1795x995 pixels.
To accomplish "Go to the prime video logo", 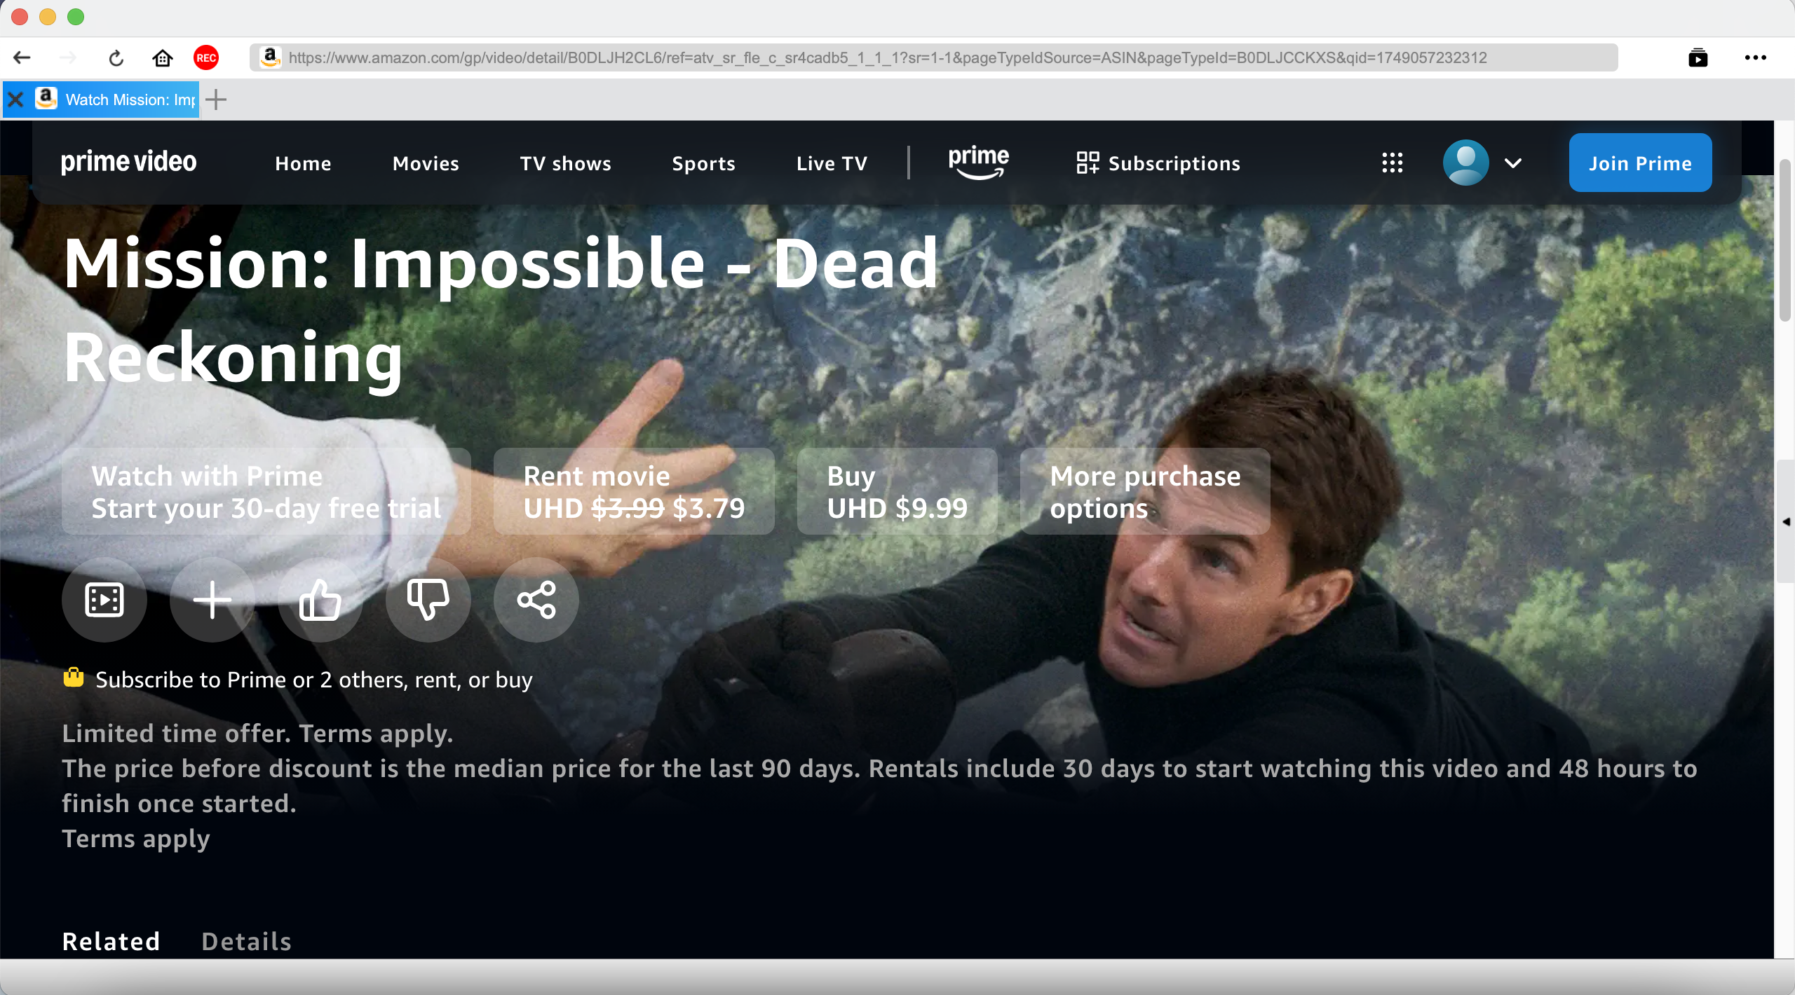I will coord(128,163).
